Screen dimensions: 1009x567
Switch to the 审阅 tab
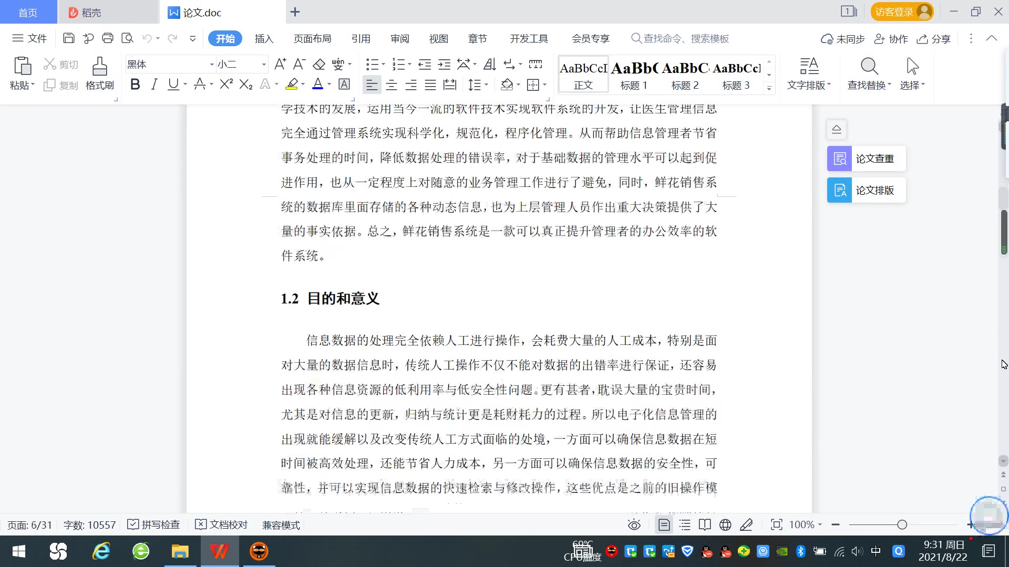click(x=400, y=38)
